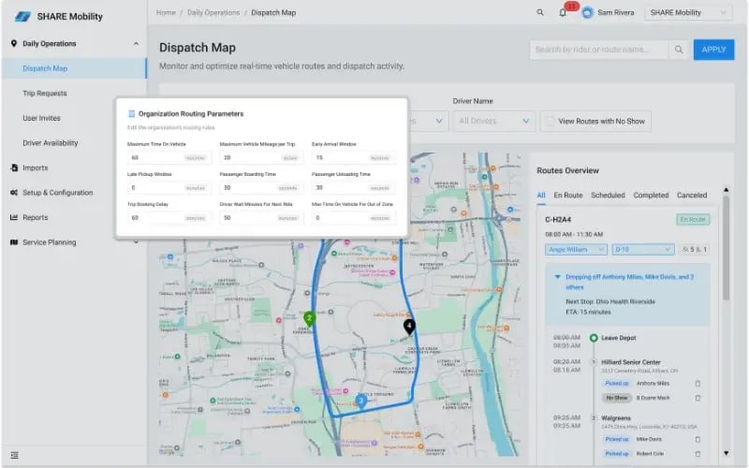Click the Driver Wait Minutes For Next Ride input

tap(261, 218)
